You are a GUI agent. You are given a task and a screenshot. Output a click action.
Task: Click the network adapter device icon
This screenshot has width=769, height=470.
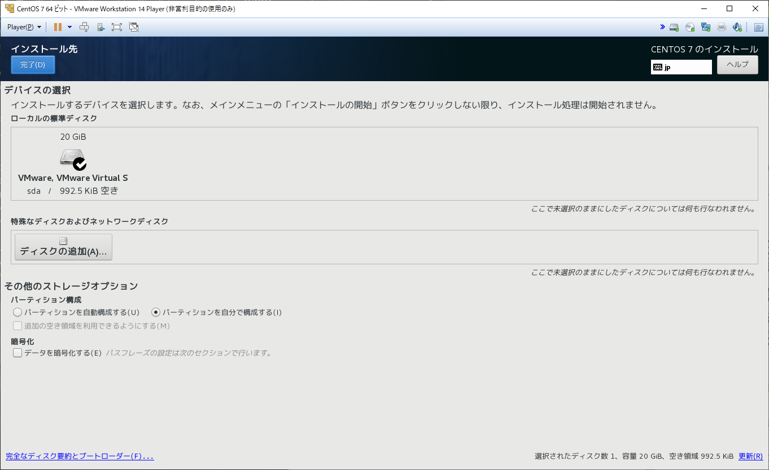(706, 27)
